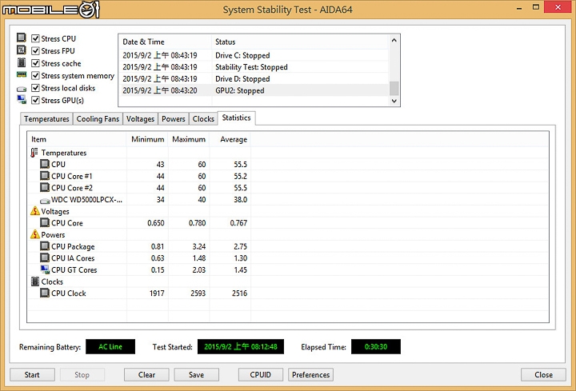Click the warning icon of Powers group
Image resolution: width=576 pixels, height=391 pixels.
[x=35, y=234]
